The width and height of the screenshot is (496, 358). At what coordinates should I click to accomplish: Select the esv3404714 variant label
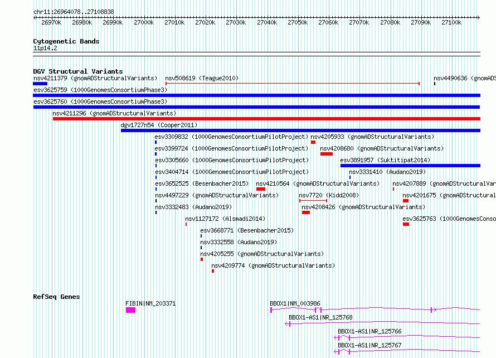pyautogui.click(x=231, y=172)
